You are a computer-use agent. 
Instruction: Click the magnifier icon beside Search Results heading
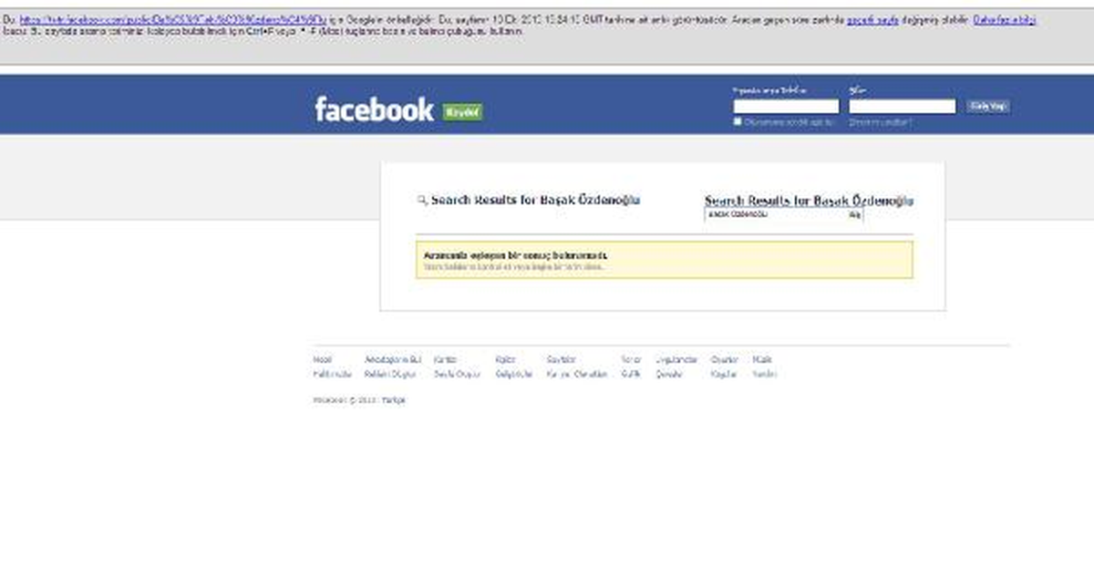coord(421,201)
